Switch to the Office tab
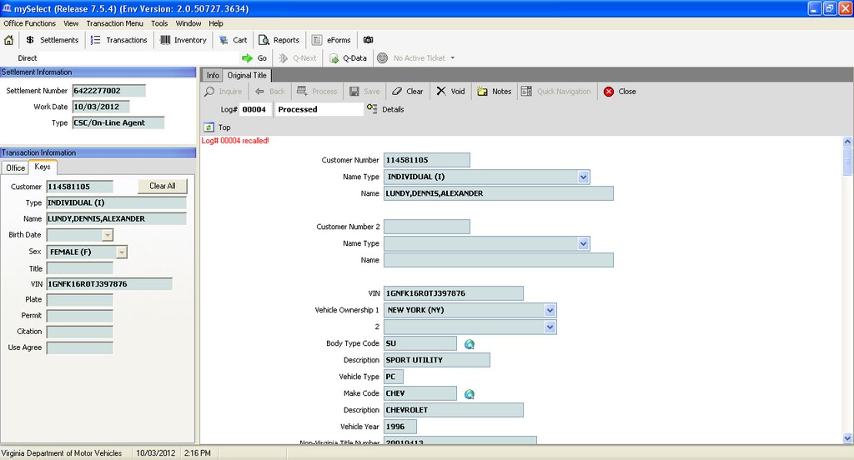854x460 pixels. click(x=15, y=167)
